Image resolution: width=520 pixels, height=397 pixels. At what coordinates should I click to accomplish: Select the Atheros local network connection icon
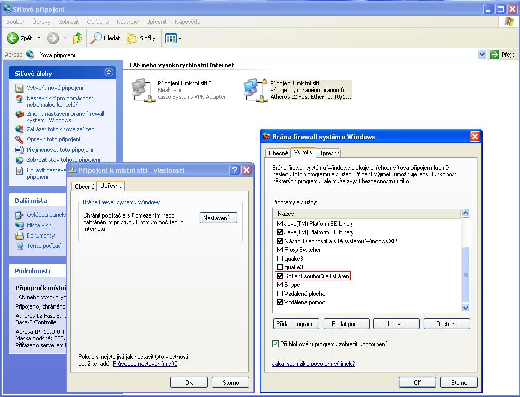pos(253,89)
